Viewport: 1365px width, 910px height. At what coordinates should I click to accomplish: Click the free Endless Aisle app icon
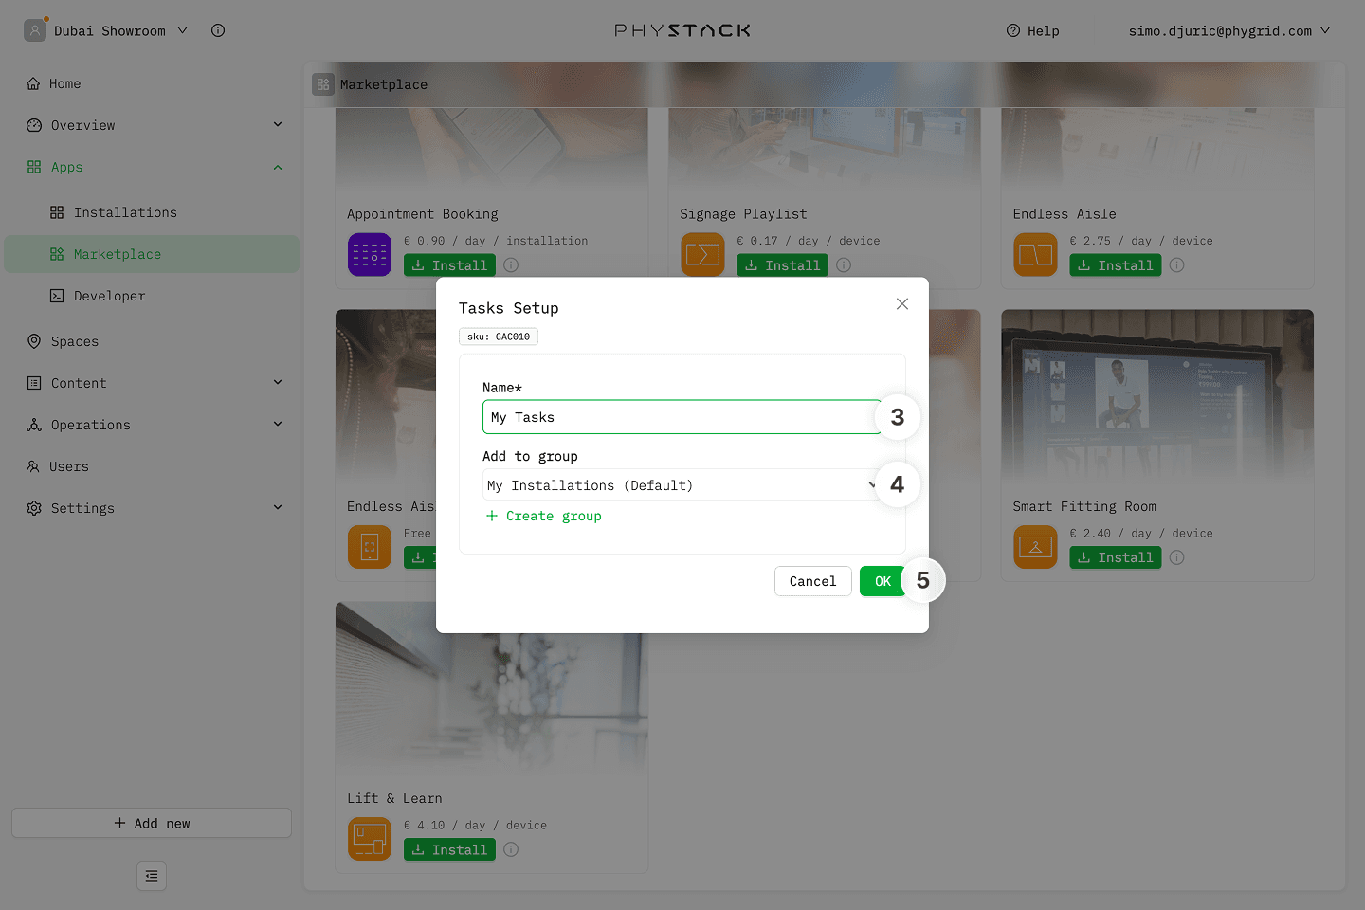click(x=370, y=547)
